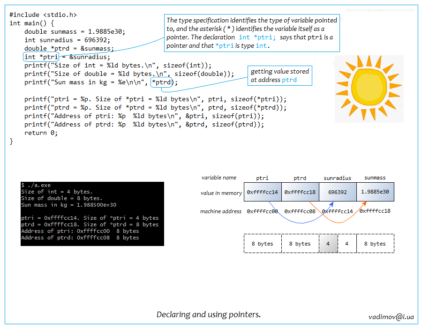Click terminal line 'Address of ptri: 0xffffcc00'
The height and width of the screenshot is (328, 422).
pyautogui.click(x=80, y=231)
